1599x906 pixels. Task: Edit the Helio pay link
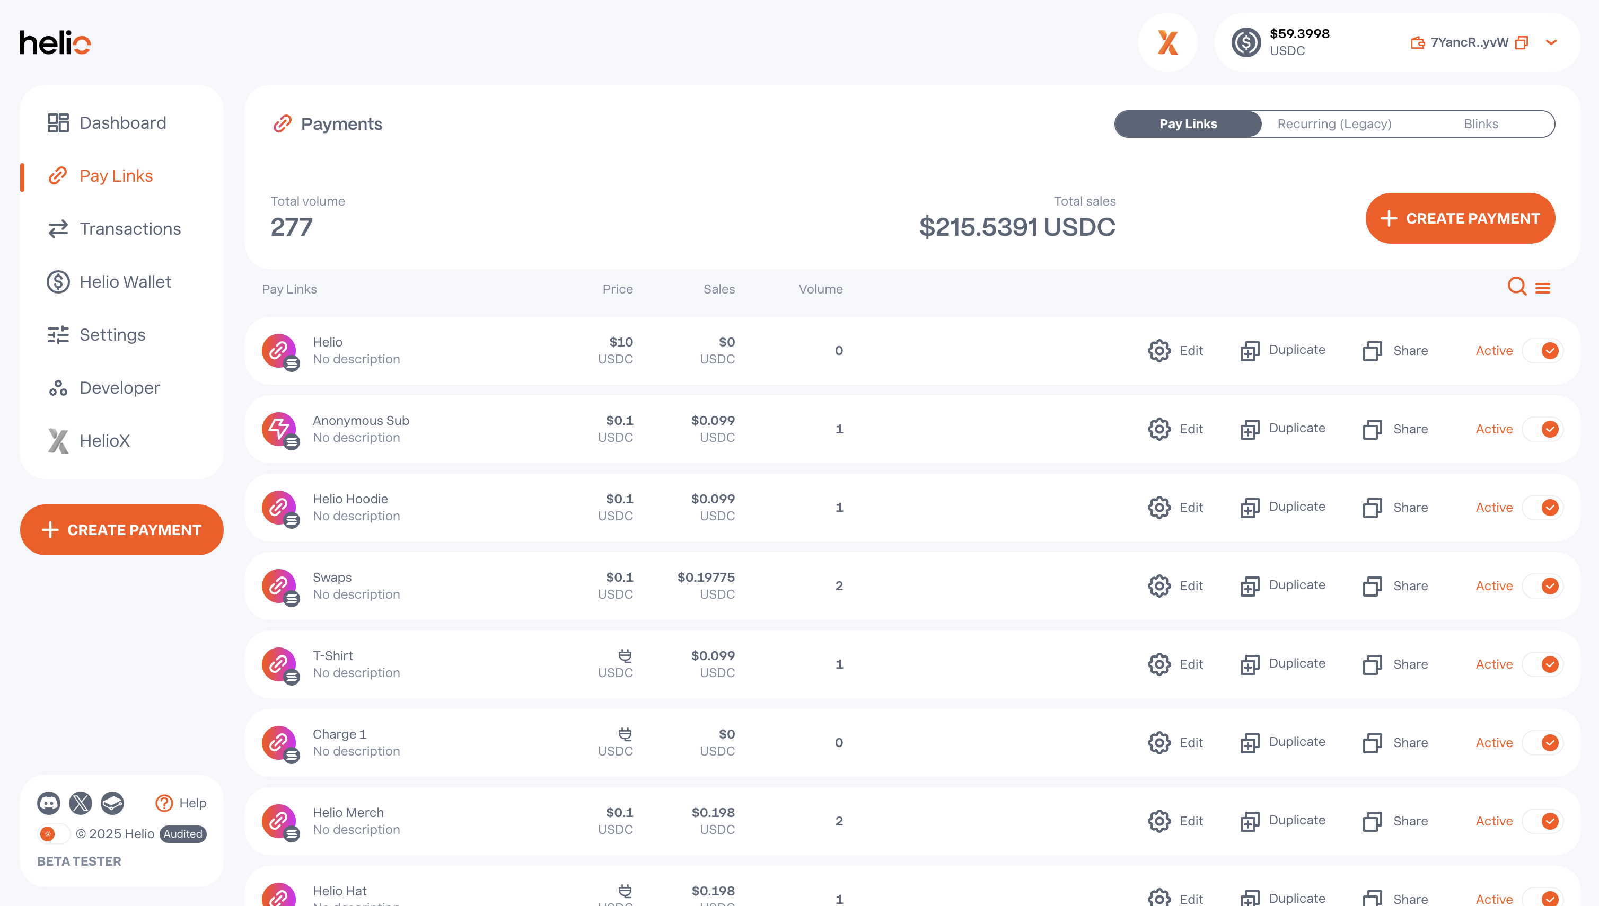click(x=1175, y=350)
